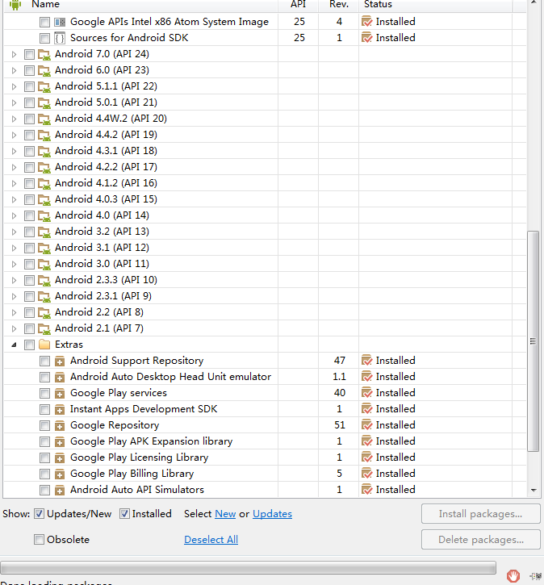Click the Android 6.0 (API 23) folder icon
The width and height of the screenshot is (544, 585).
coord(44,70)
